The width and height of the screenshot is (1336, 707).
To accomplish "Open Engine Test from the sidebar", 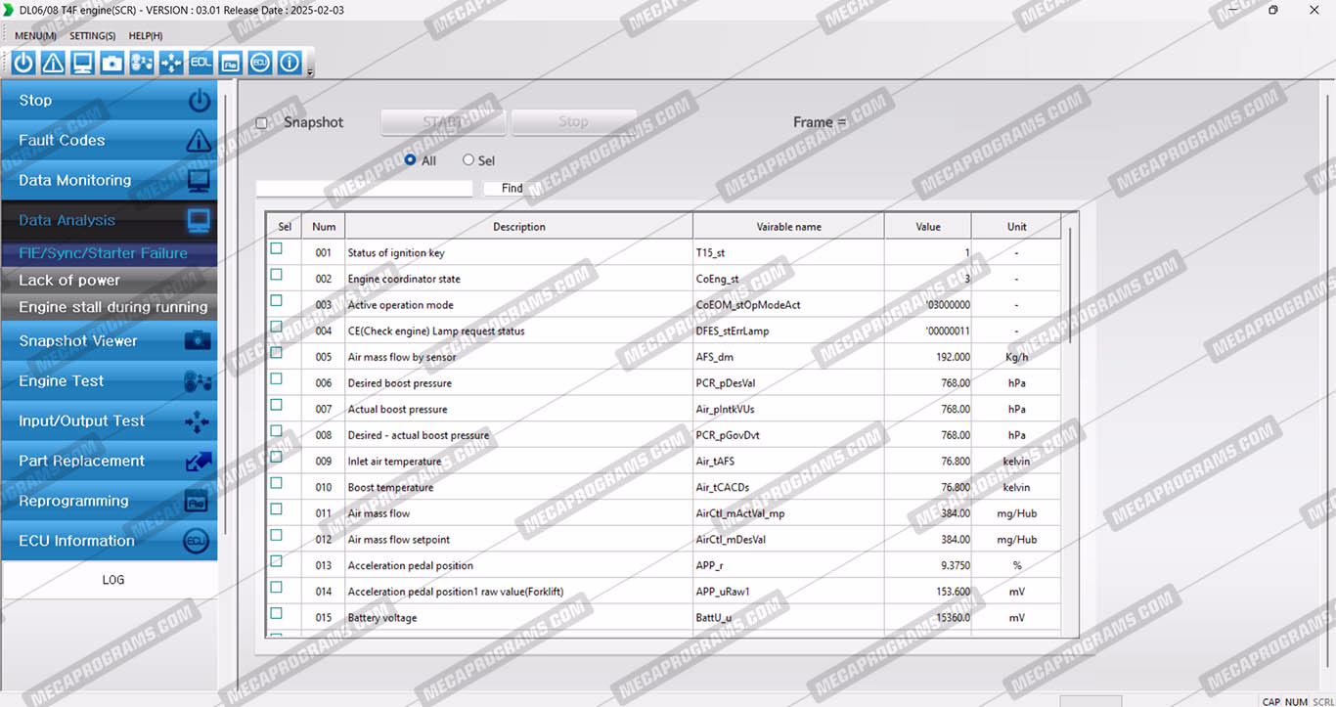I will pos(108,381).
